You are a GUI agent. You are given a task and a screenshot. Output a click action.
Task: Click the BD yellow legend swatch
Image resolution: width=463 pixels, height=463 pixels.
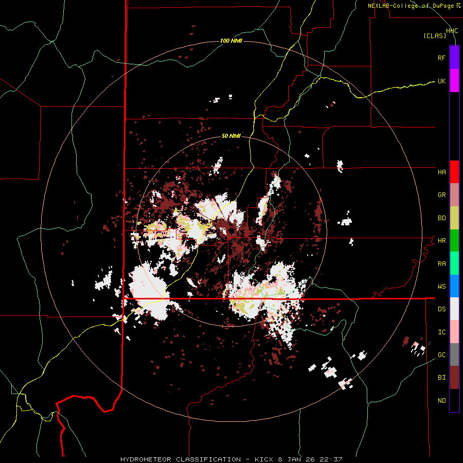click(x=454, y=218)
